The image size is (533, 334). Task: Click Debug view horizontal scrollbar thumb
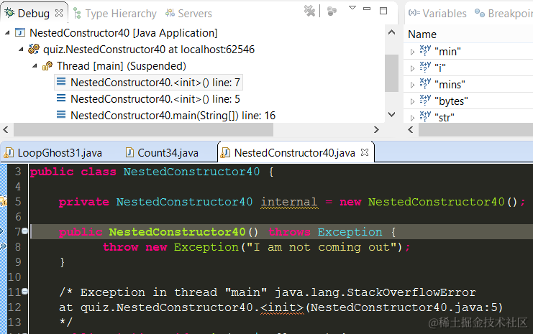(143, 129)
